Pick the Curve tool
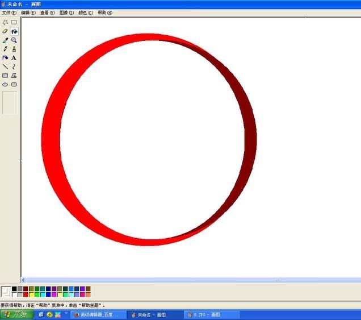 [14, 67]
